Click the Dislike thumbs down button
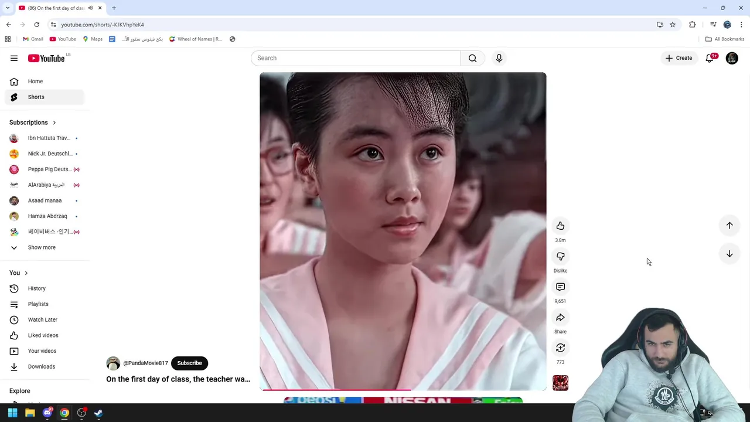This screenshot has height=422, width=750. point(560,256)
